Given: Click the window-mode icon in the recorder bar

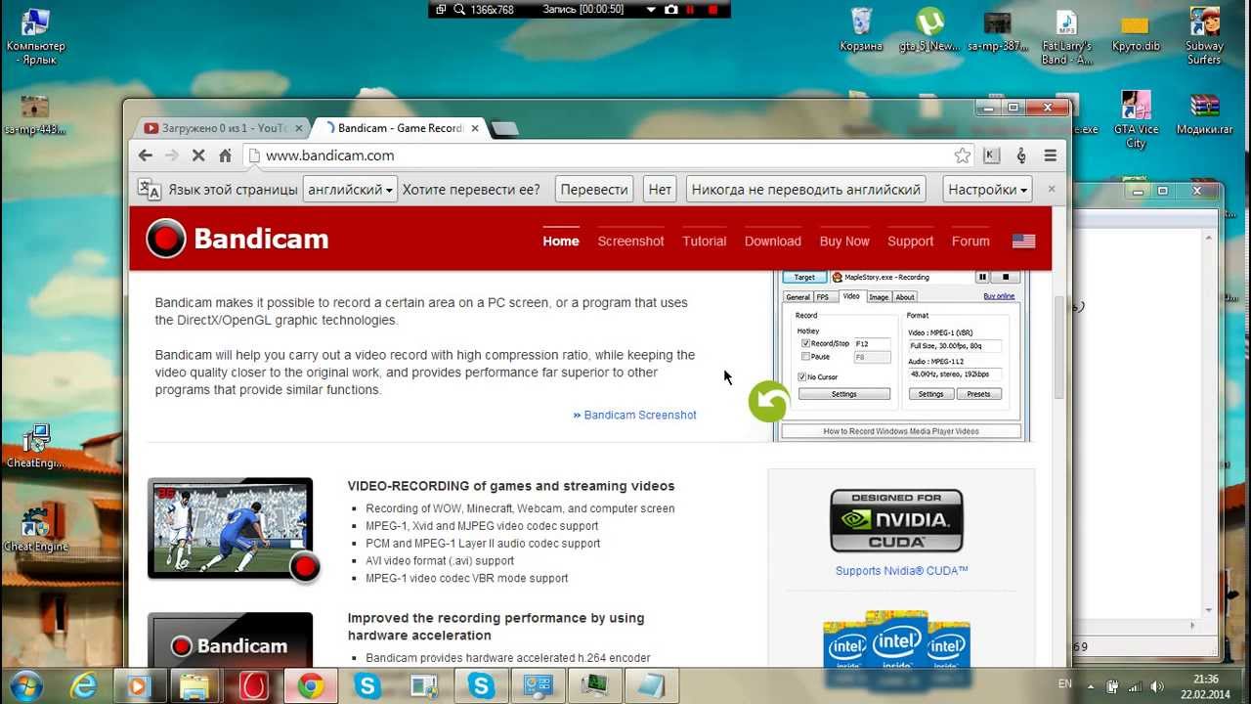Looking at the screenshot, I should (441, 10).
